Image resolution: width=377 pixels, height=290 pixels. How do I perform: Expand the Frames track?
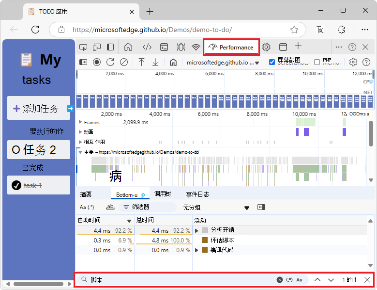tap(80, 122)
